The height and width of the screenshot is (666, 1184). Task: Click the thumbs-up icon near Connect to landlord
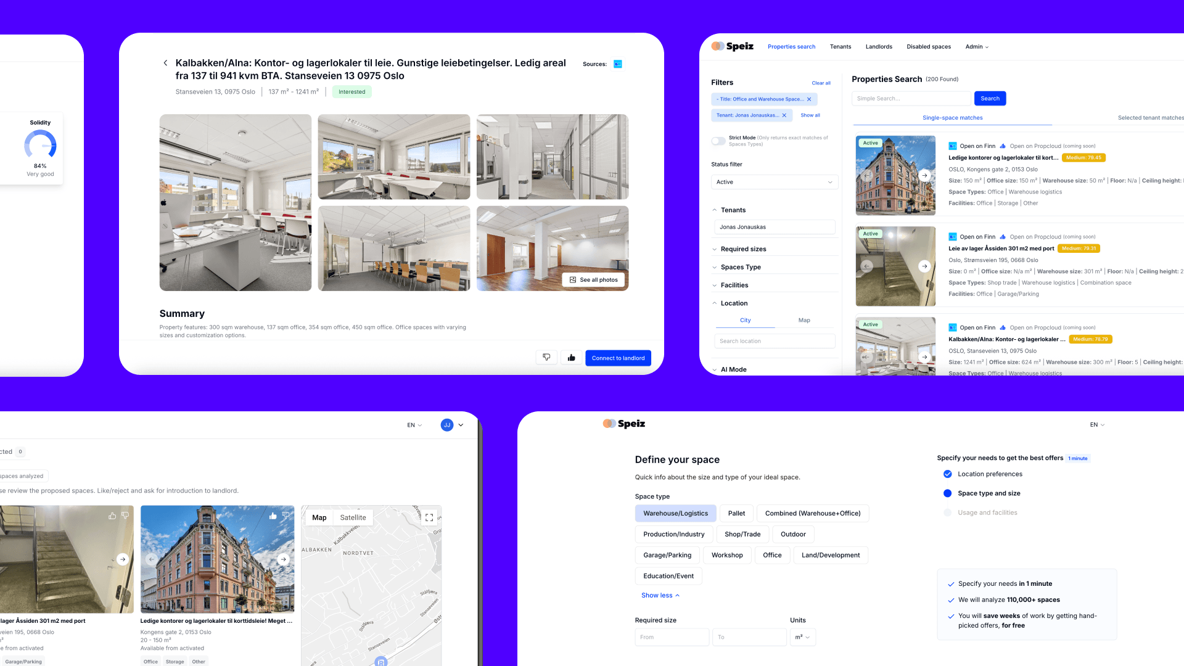tap(571, 358)
